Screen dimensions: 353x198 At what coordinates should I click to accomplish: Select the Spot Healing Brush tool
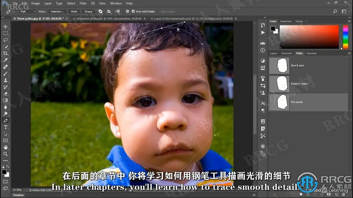point(5,67)
